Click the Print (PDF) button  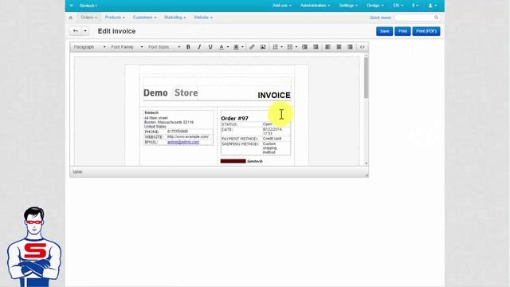[426, 31]
